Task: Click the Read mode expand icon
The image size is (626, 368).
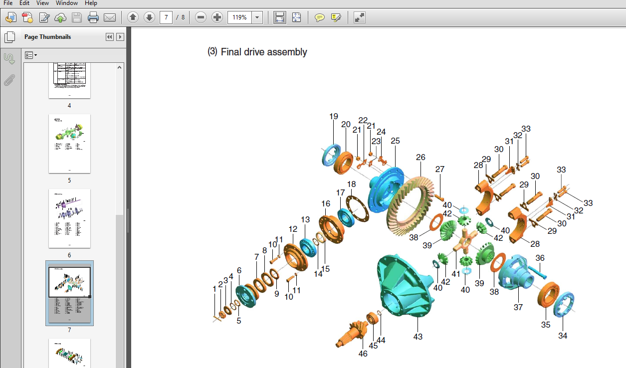Action: point(359,17)
